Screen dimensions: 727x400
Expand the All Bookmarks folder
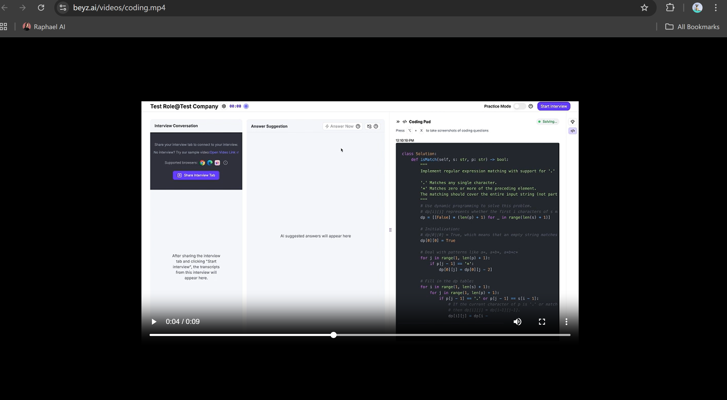pyautogui.click(x=692, y=27)
